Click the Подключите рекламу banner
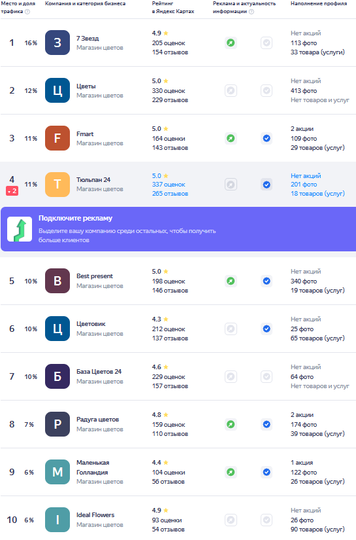The image size is (356, 540). coord(178,229)
